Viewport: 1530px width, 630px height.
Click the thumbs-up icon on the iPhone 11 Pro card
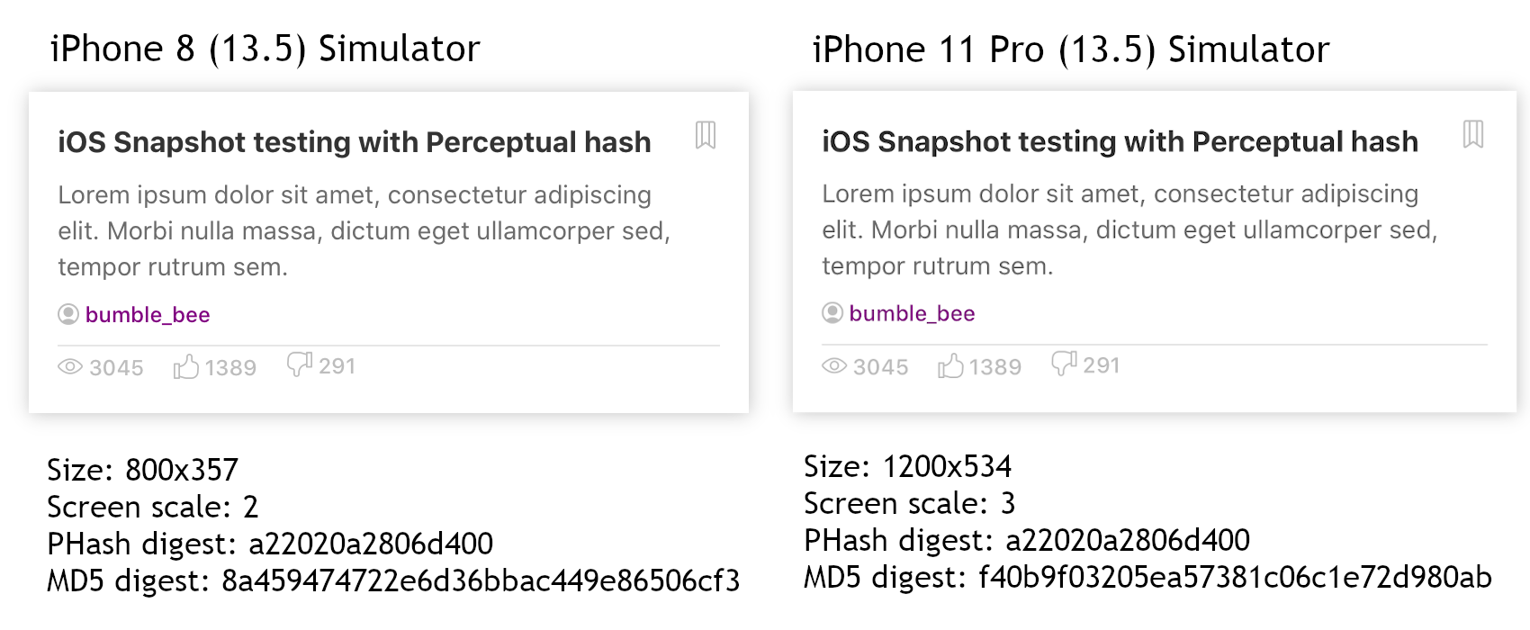(x=951, y=367)
